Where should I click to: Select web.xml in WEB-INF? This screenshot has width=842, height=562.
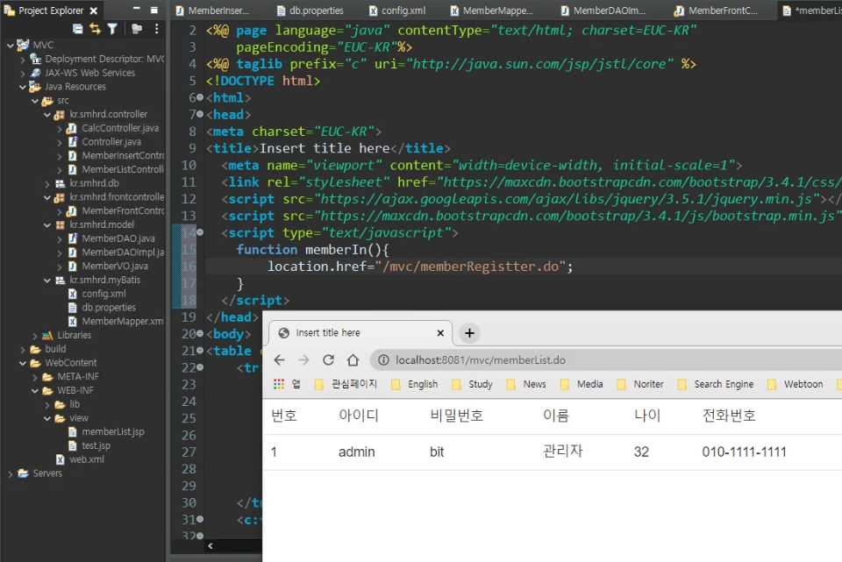click(87, 459)
